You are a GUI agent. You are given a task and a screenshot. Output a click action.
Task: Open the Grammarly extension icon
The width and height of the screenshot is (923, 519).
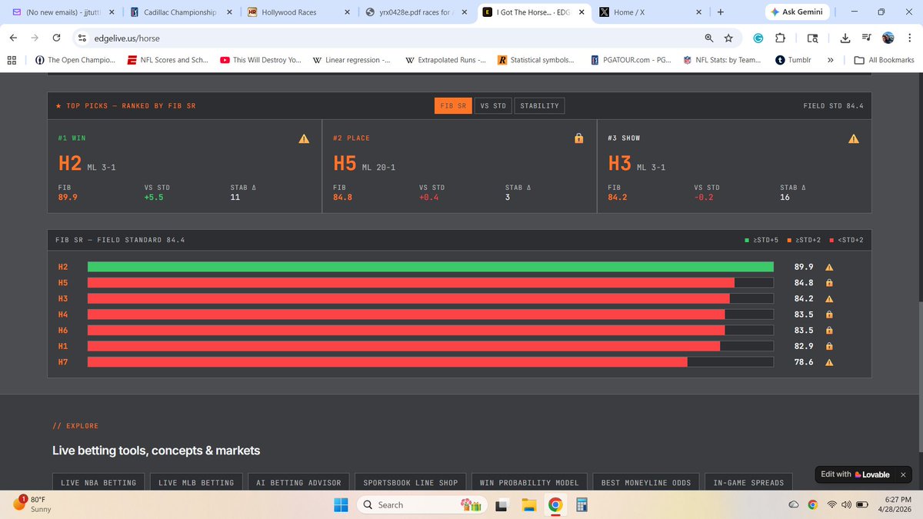click(x=758, y=38)
